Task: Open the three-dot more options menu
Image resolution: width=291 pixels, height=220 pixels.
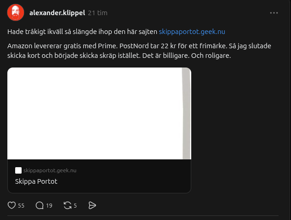Action: pos(274,13)
